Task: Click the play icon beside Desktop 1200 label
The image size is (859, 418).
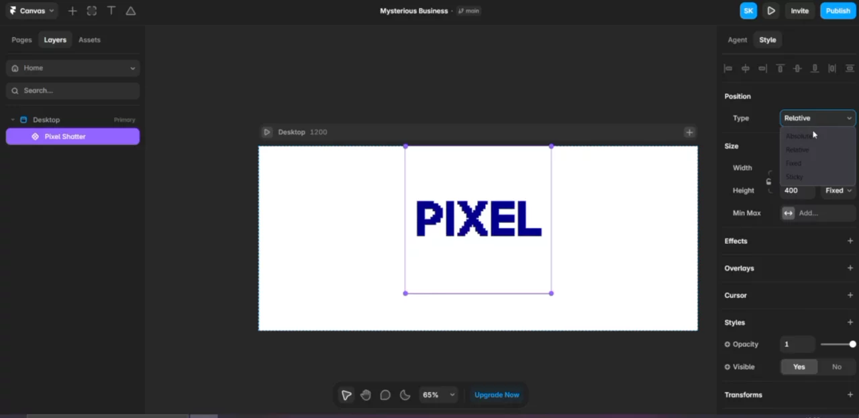Action: click(267, 132)
